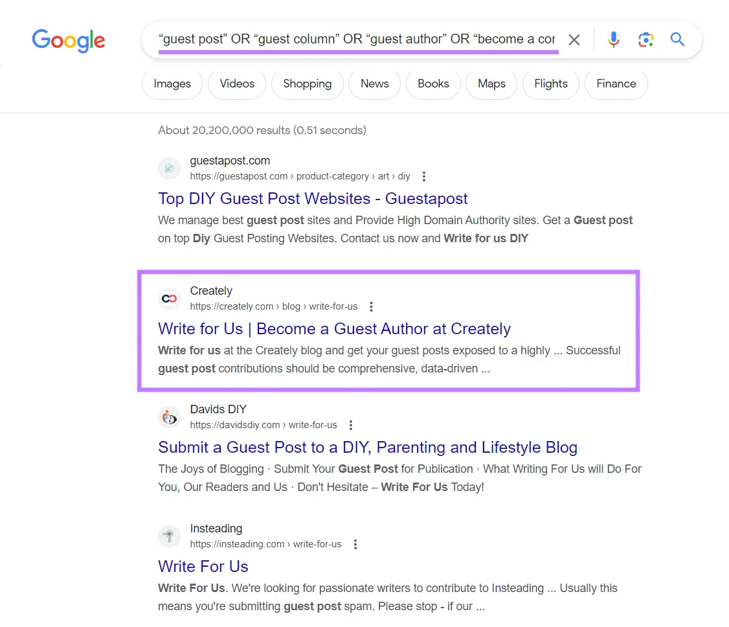Open the three-dot menu for the Guestapost result
The width and height of the screenshot is (729, 627).
pyautogui.click(x=423, y=176)
